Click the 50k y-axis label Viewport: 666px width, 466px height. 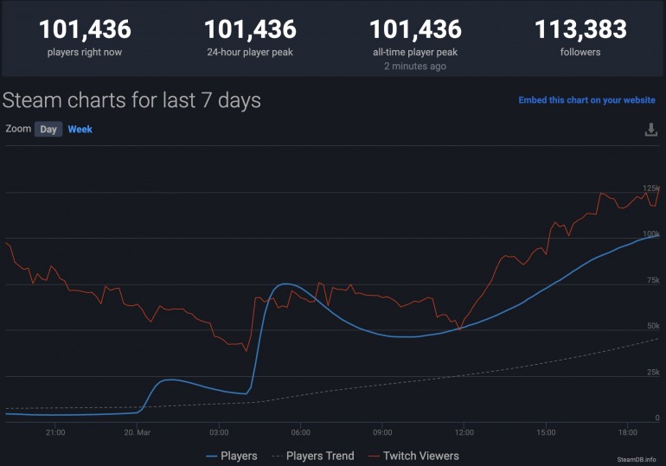tap(653, 326)
